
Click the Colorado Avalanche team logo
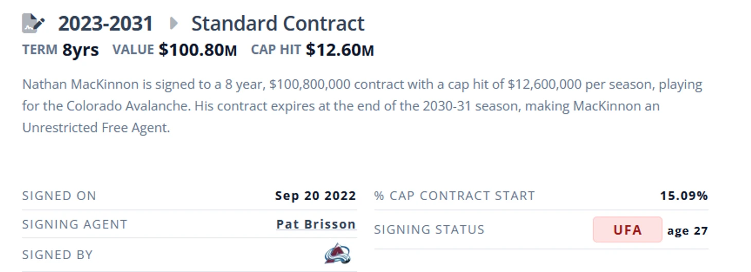337,254
